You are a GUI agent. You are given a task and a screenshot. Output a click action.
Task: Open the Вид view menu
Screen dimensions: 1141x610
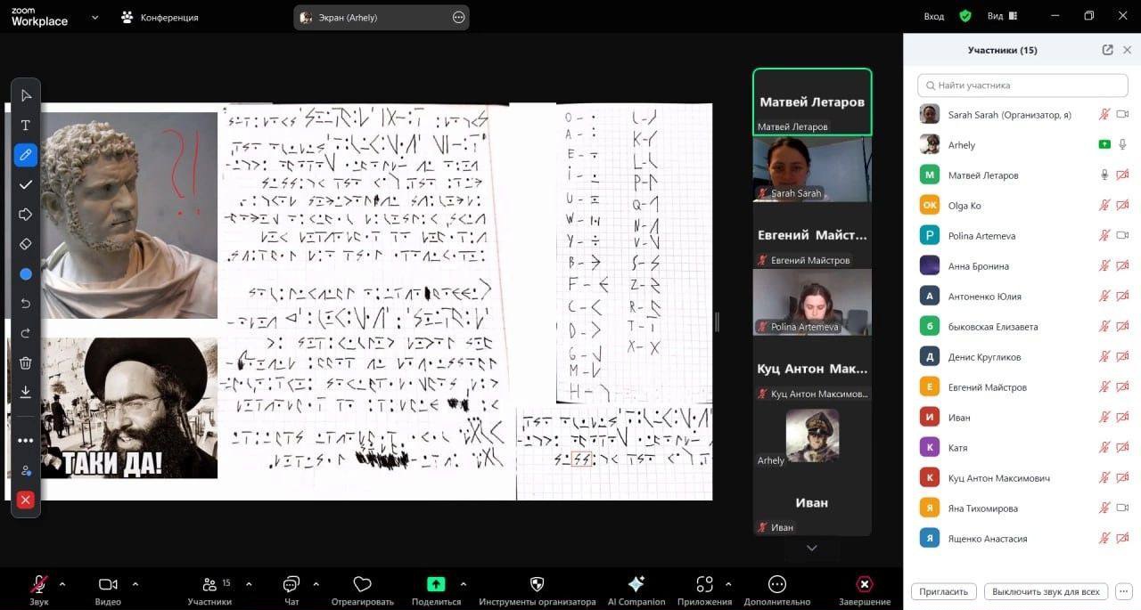point(1001,16)
